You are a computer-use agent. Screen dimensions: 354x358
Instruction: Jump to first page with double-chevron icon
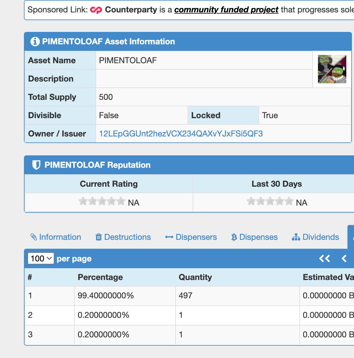tap(324, 259)
